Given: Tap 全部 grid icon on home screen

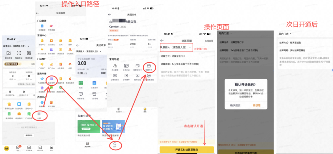Looking at the screenshot, I should [39, 114].
